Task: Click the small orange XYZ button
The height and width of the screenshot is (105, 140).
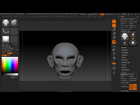Action: pos(114,63)
